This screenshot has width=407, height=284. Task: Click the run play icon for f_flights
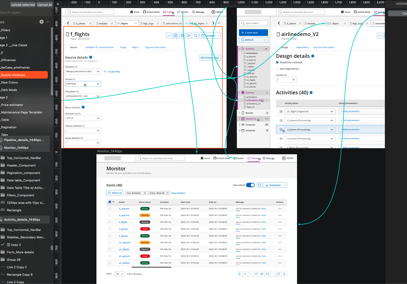(189, 35)
